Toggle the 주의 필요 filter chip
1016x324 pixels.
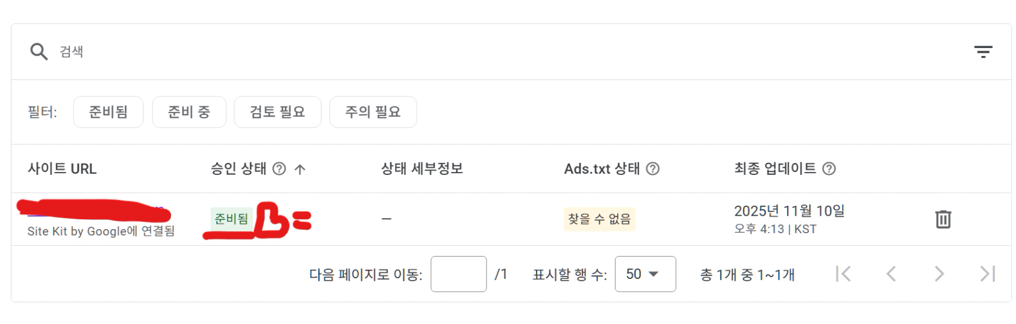[x=373, y=112]
